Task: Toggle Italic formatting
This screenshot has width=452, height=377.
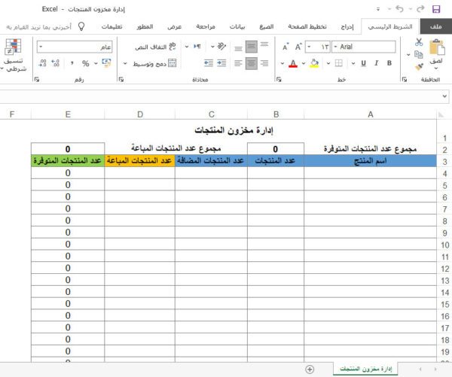Action: (x=376, y=63)
